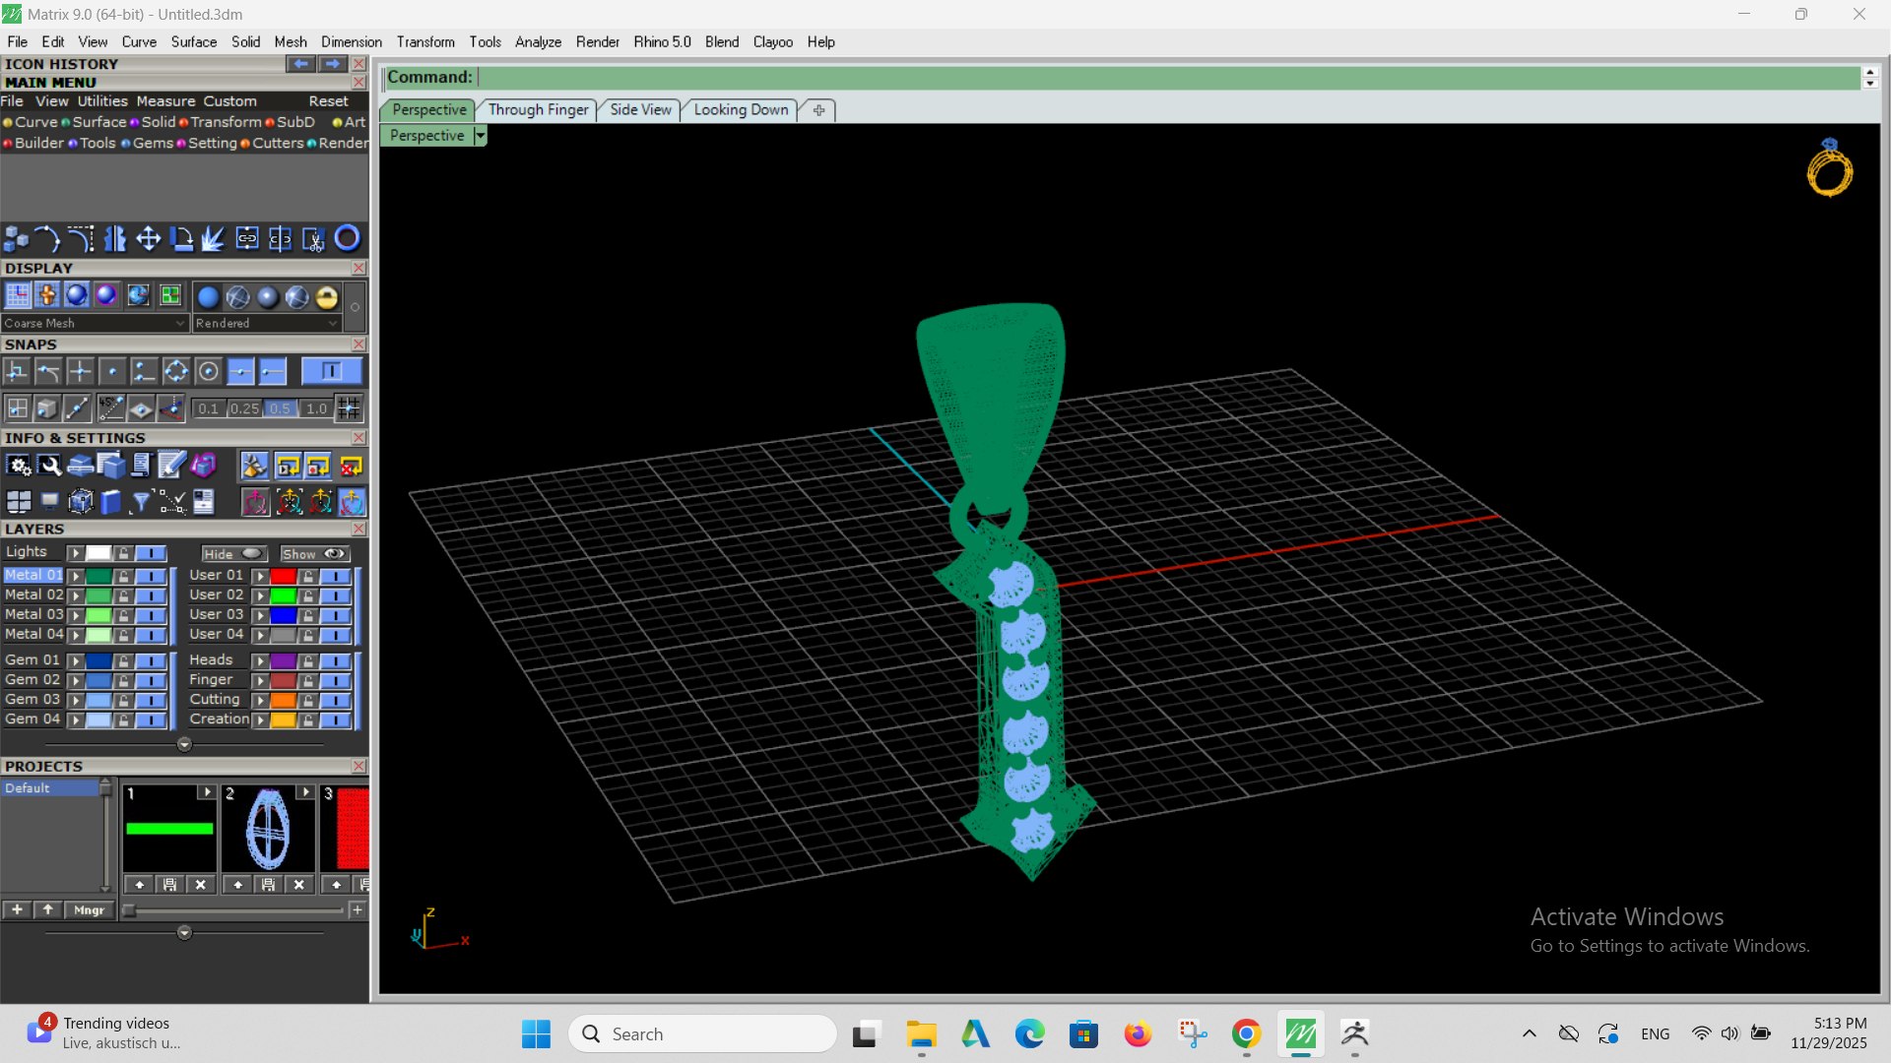1891x1063 pixels.
Task: Click the Hide layers button
Action: pyautogui.click(x=233, y=554)
